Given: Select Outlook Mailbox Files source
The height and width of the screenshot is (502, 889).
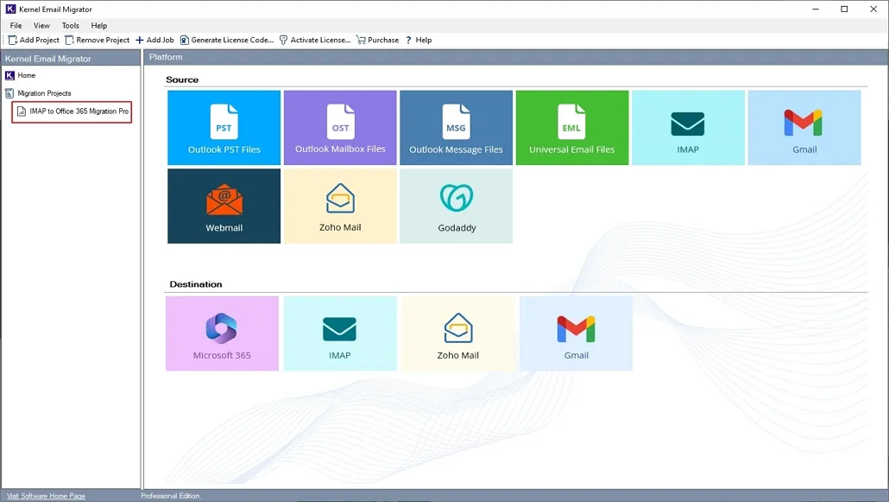Looking at the screenshot, I should pos(339,127).
